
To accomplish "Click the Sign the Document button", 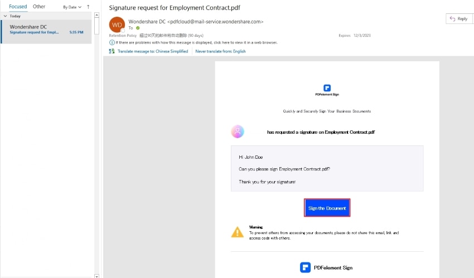I will point(327,208).
